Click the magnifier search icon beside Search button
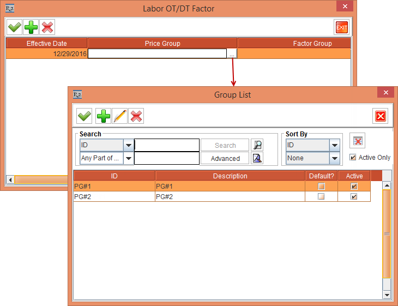 257,145
